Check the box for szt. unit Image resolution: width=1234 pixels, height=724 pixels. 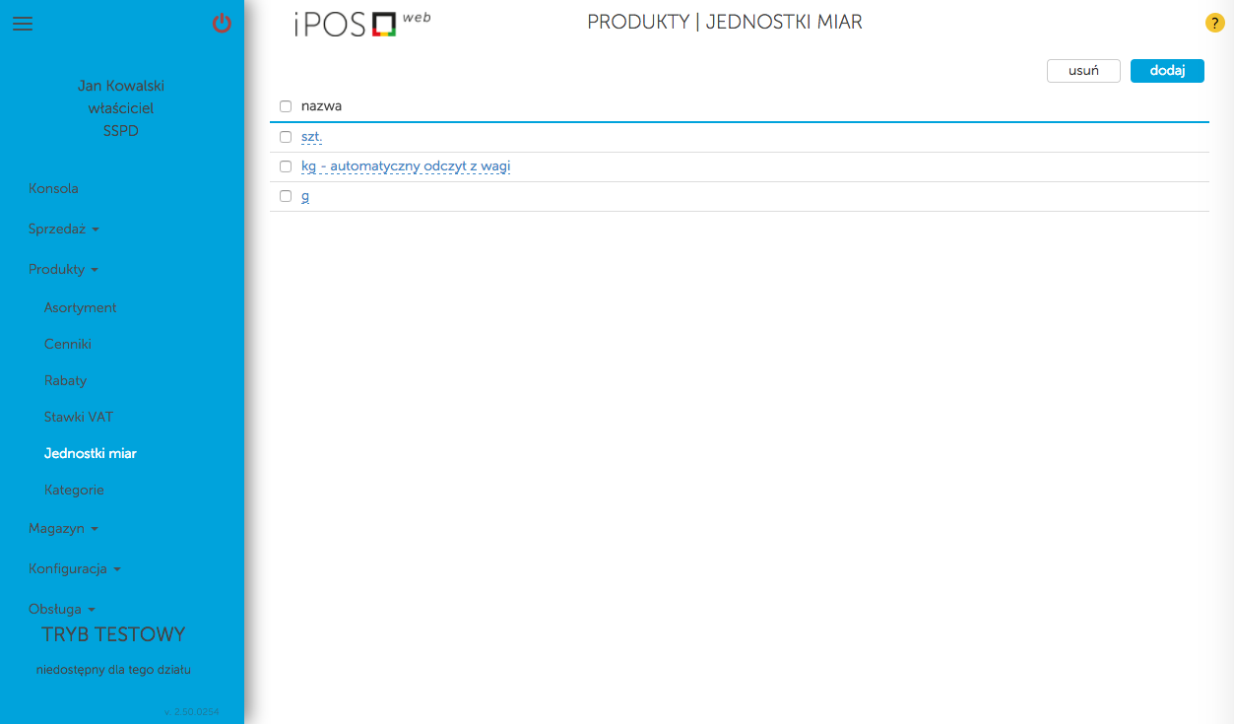pyautogui.click(x=286, y=137)
